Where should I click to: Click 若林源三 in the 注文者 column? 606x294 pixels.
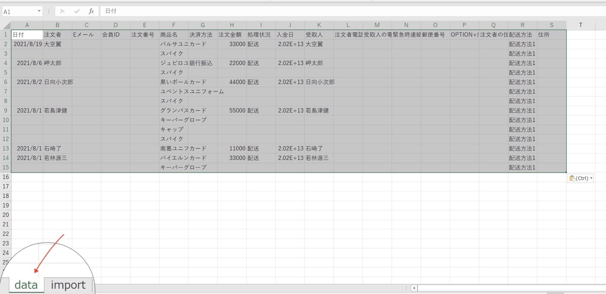pos(58,158)
